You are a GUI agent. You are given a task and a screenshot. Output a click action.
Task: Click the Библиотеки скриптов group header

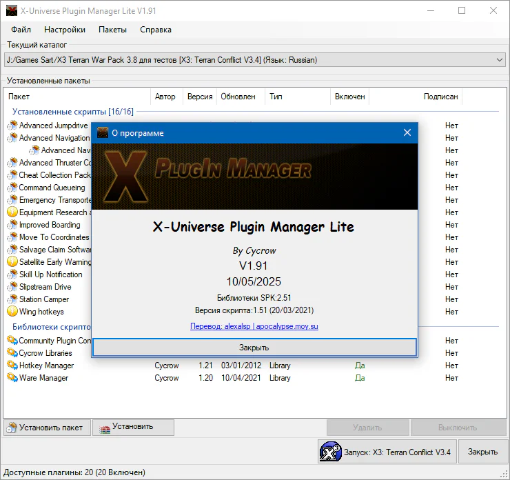click(x=52, y=327)
